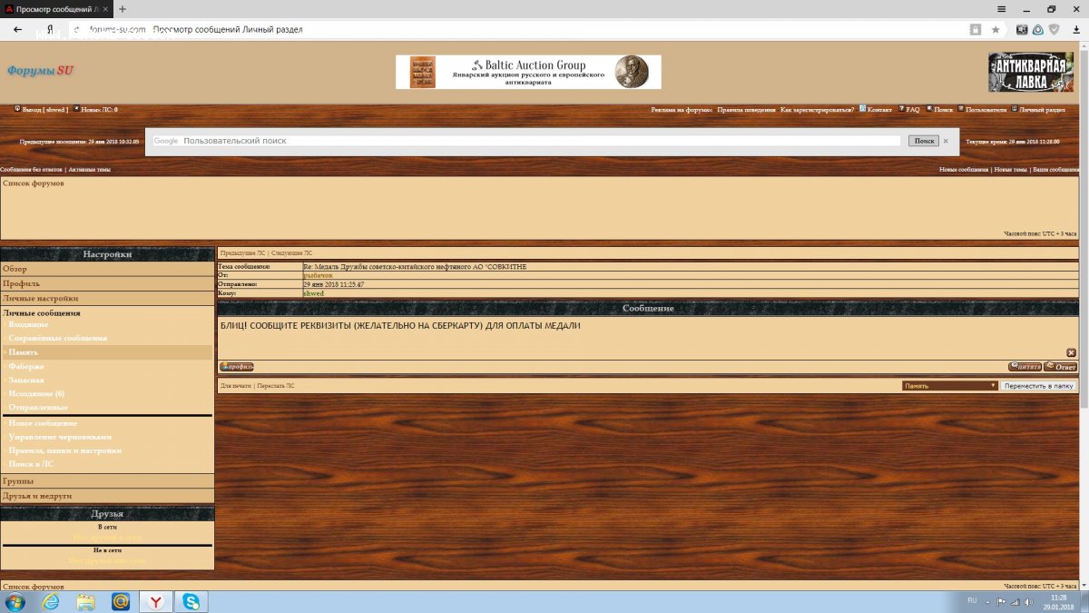Open the Исходящие (6) folder
Image resolution: width=1089 pixels, height=613 pixels.
[36, 393]
